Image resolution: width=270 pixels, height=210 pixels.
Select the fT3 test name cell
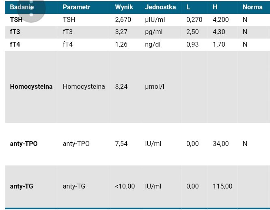(15, 32)
